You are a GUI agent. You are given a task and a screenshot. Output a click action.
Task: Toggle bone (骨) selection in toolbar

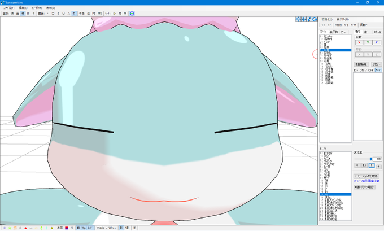pyautogui.click(x=23, y=14)
